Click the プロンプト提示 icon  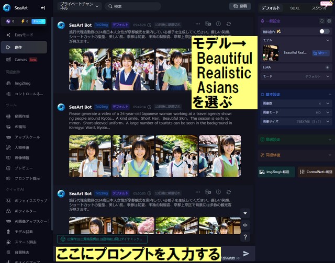point(8,178)
